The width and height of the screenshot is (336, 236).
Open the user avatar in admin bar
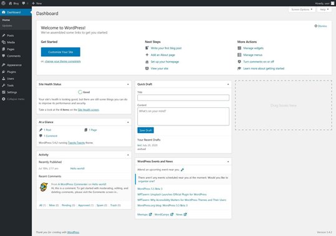tap(332, 3)
